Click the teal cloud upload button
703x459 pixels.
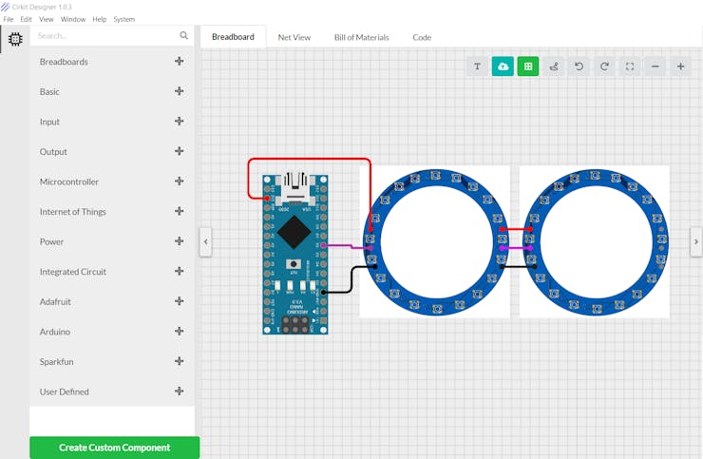click(x=503, y=67)
